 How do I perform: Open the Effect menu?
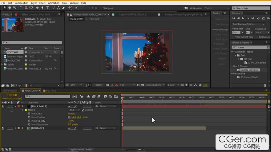(42, 3)
